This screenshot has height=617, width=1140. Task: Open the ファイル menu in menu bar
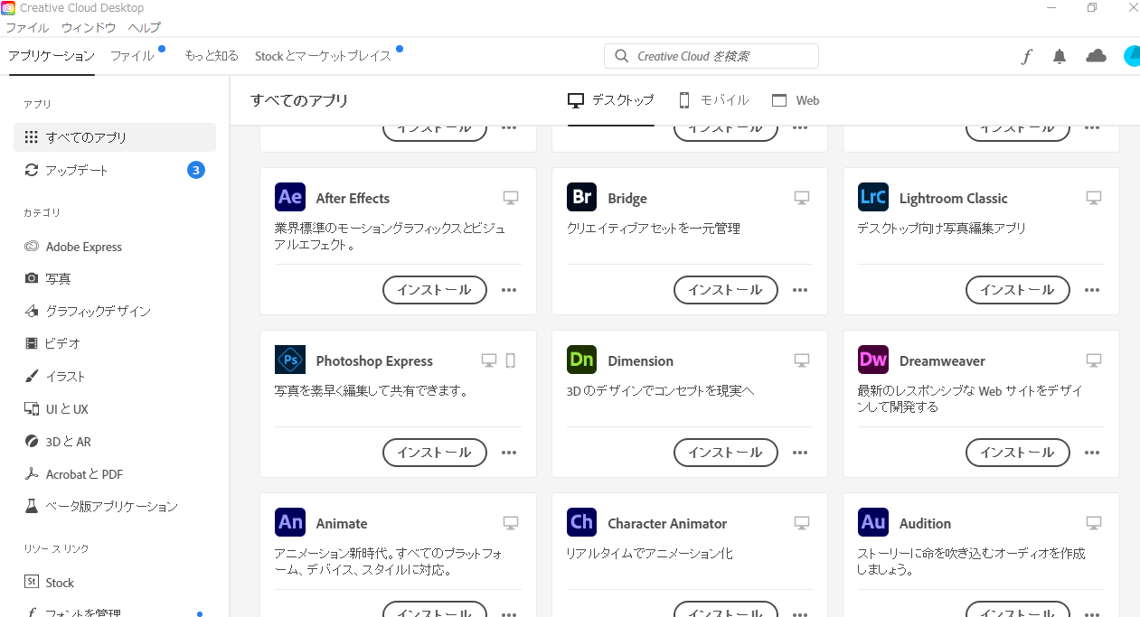(27, 27)
